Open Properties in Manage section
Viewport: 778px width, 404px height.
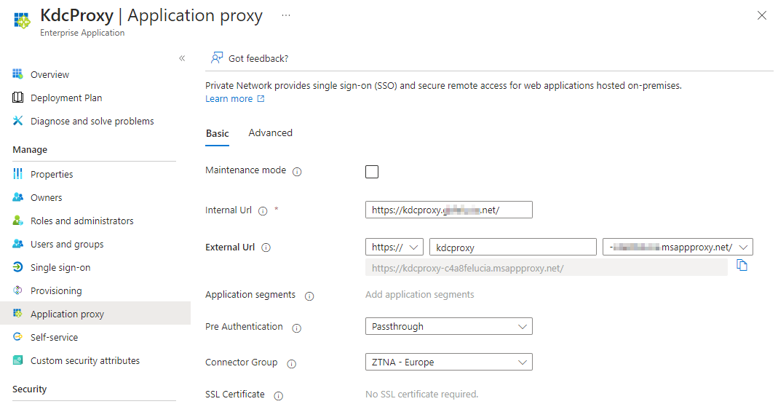click(52, 174)
